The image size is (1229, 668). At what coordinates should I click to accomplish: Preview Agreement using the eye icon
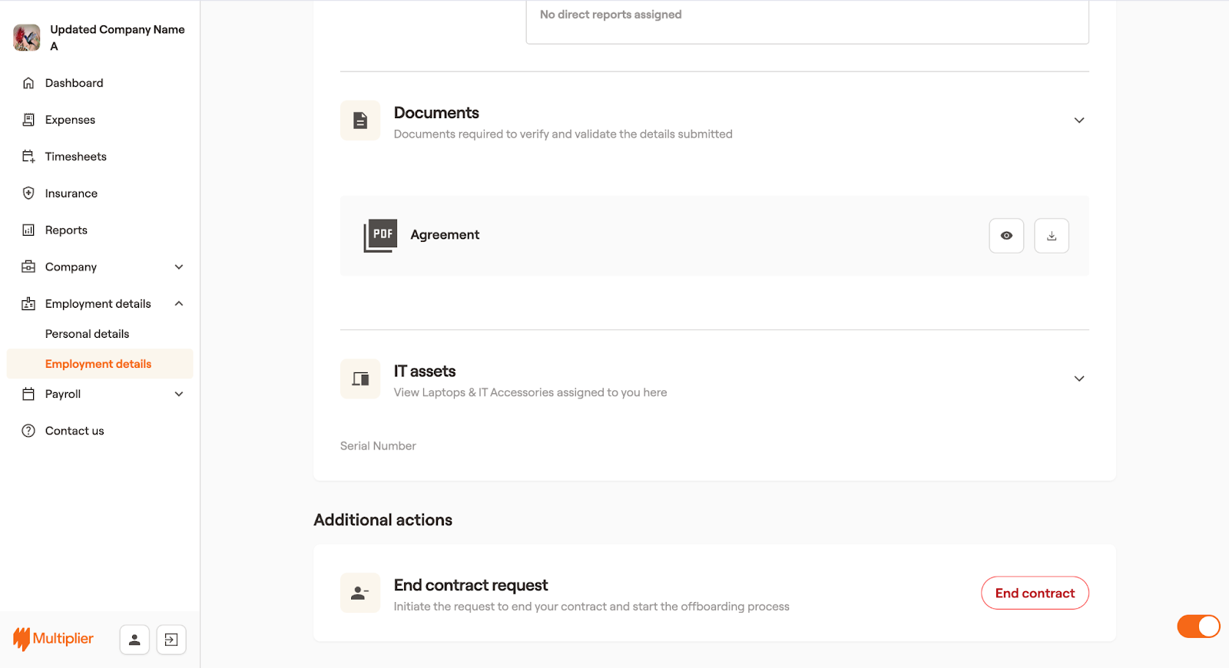1006,236
